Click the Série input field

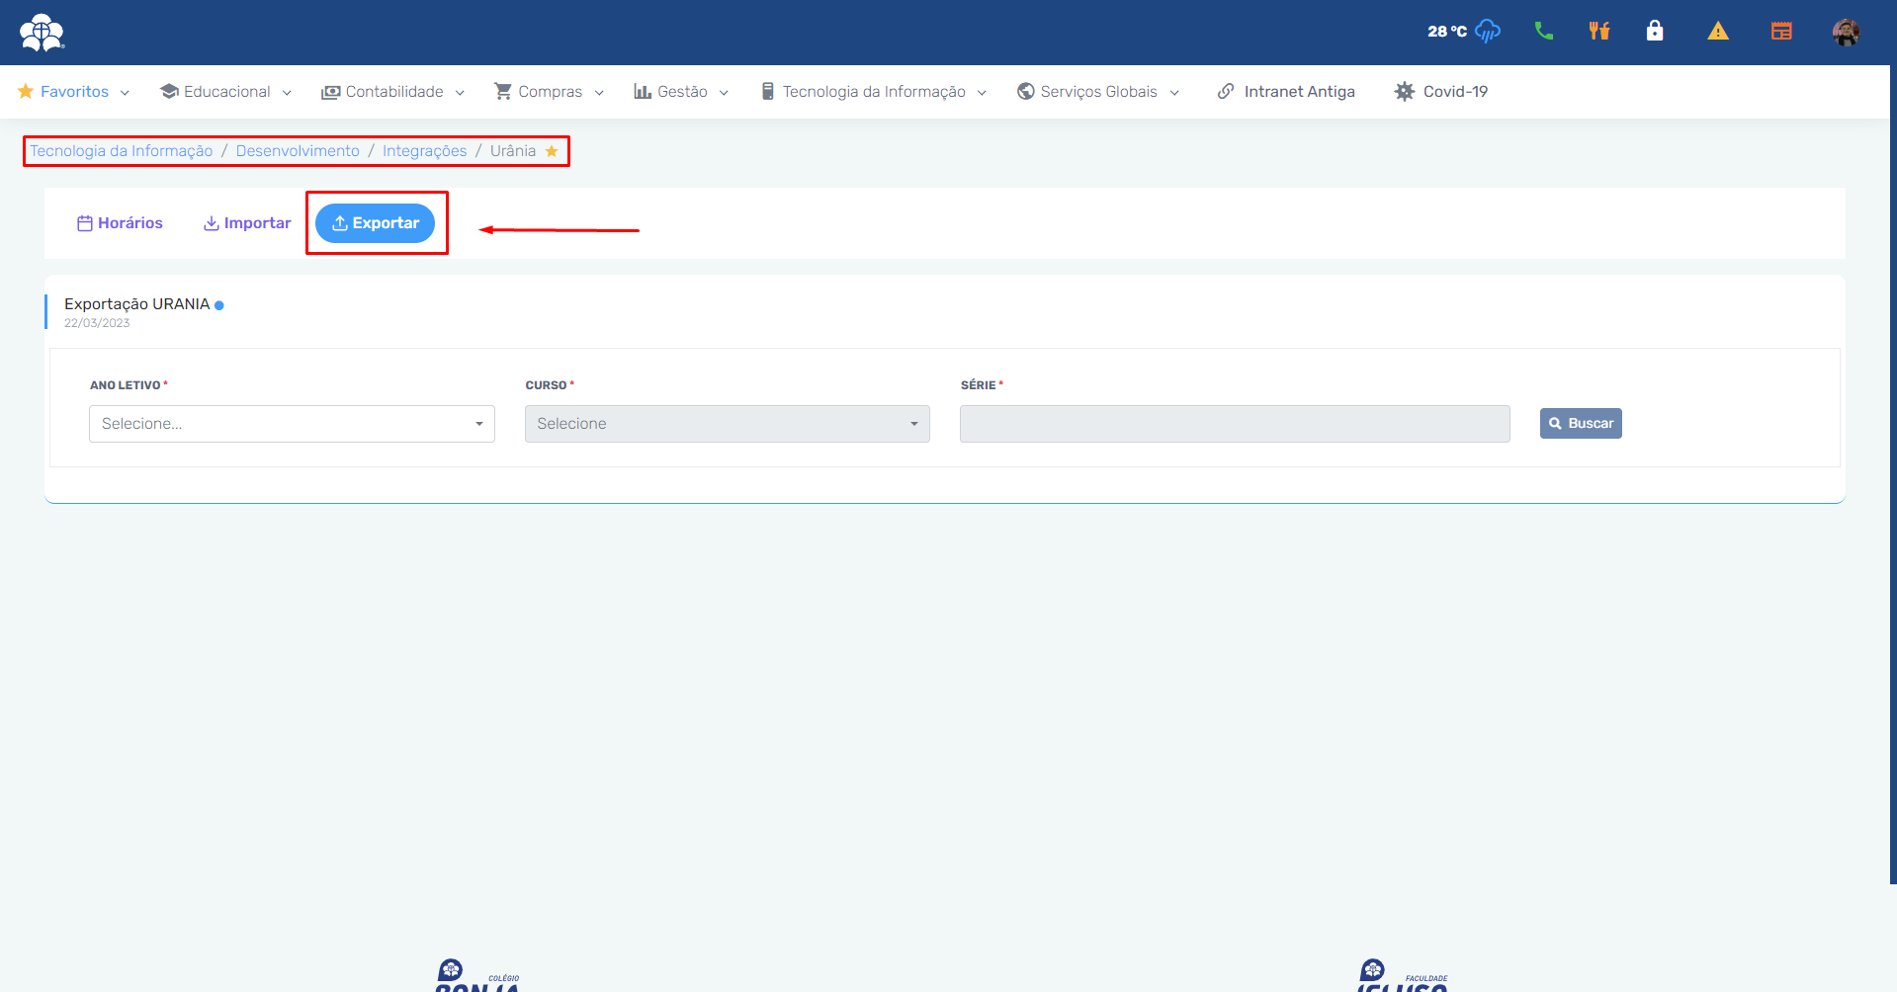tap(1234, 424)
